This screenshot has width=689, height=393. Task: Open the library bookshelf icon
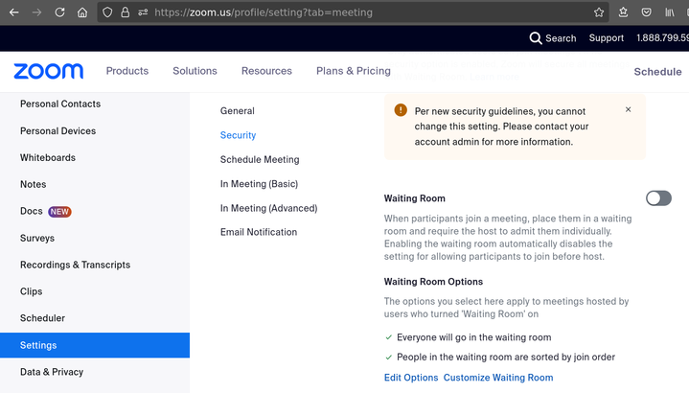[669, 12]
